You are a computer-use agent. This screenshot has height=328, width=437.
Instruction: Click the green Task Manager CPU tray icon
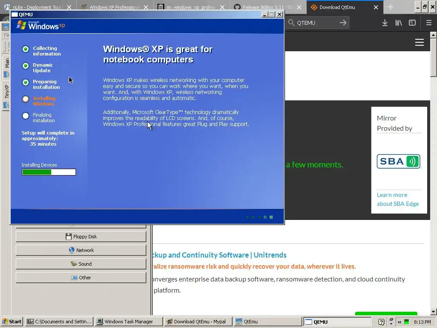click(x=407, y=322)
